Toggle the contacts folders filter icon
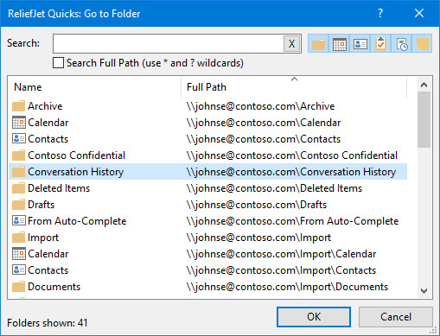 360,44
